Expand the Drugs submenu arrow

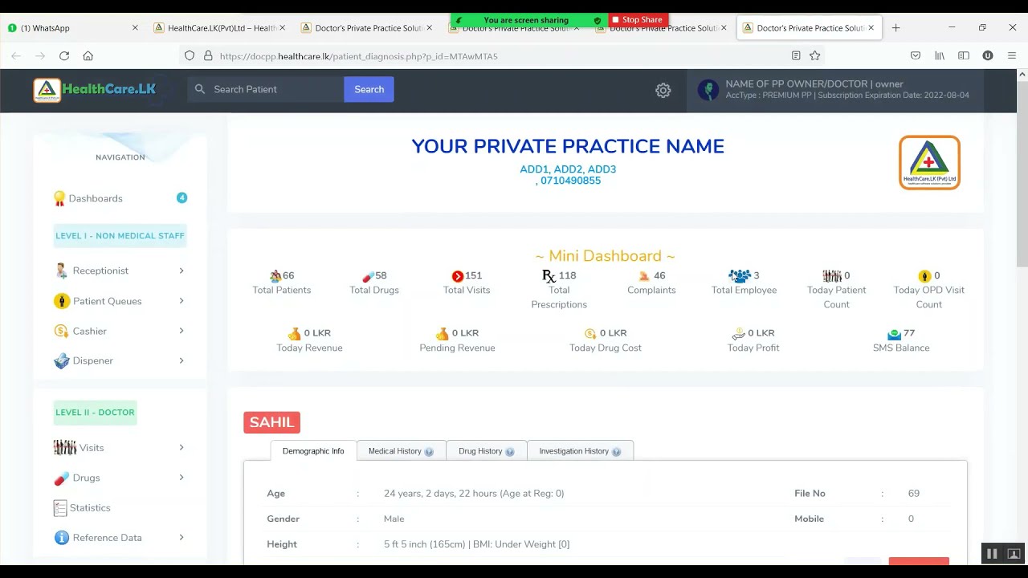click(182, 478)
